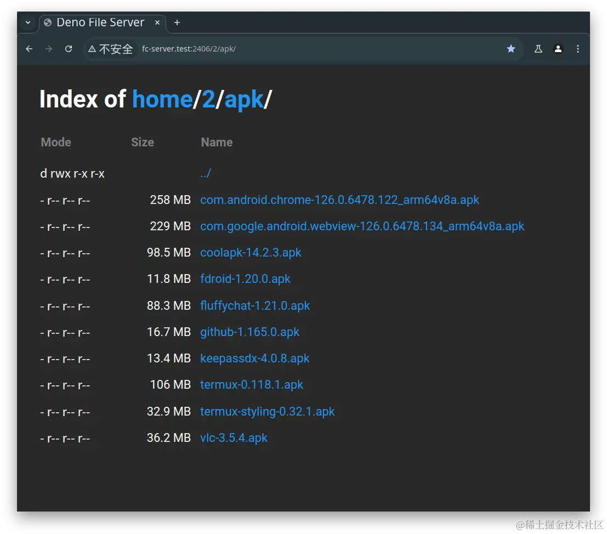Download com.google.android.webview-126.0.6478.134_arm64v8a.apk
This screenshot has width=607, height=534.
pyautogui.click(x=362, y=226)
